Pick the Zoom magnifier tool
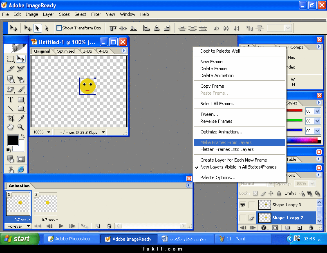The height and width of the screenshot is (253, 327). 21,127
